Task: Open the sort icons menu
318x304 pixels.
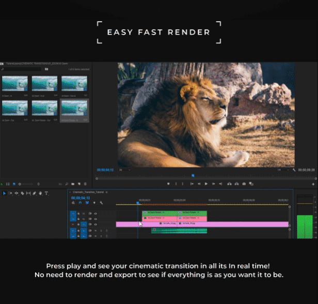Action: 38,184
